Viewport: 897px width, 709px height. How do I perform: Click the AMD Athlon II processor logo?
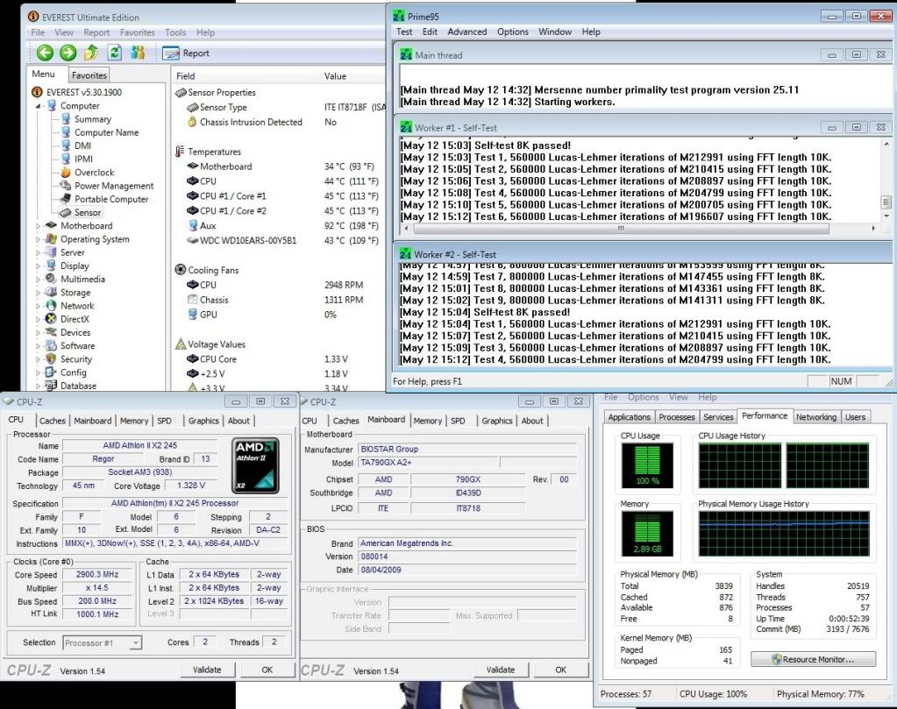[256, 465]
